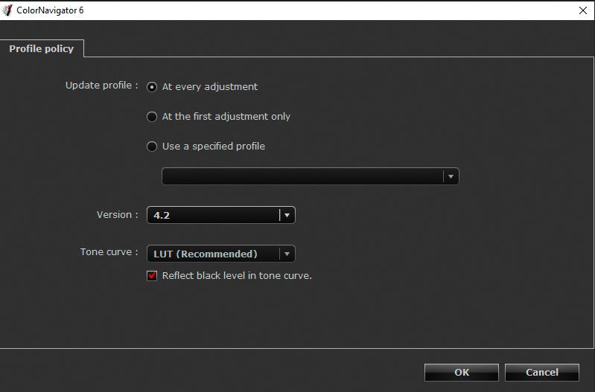The width and height of the screenshot is (595, 392).
Task: Choose At the first adjustment only
Action: point(152,116)
